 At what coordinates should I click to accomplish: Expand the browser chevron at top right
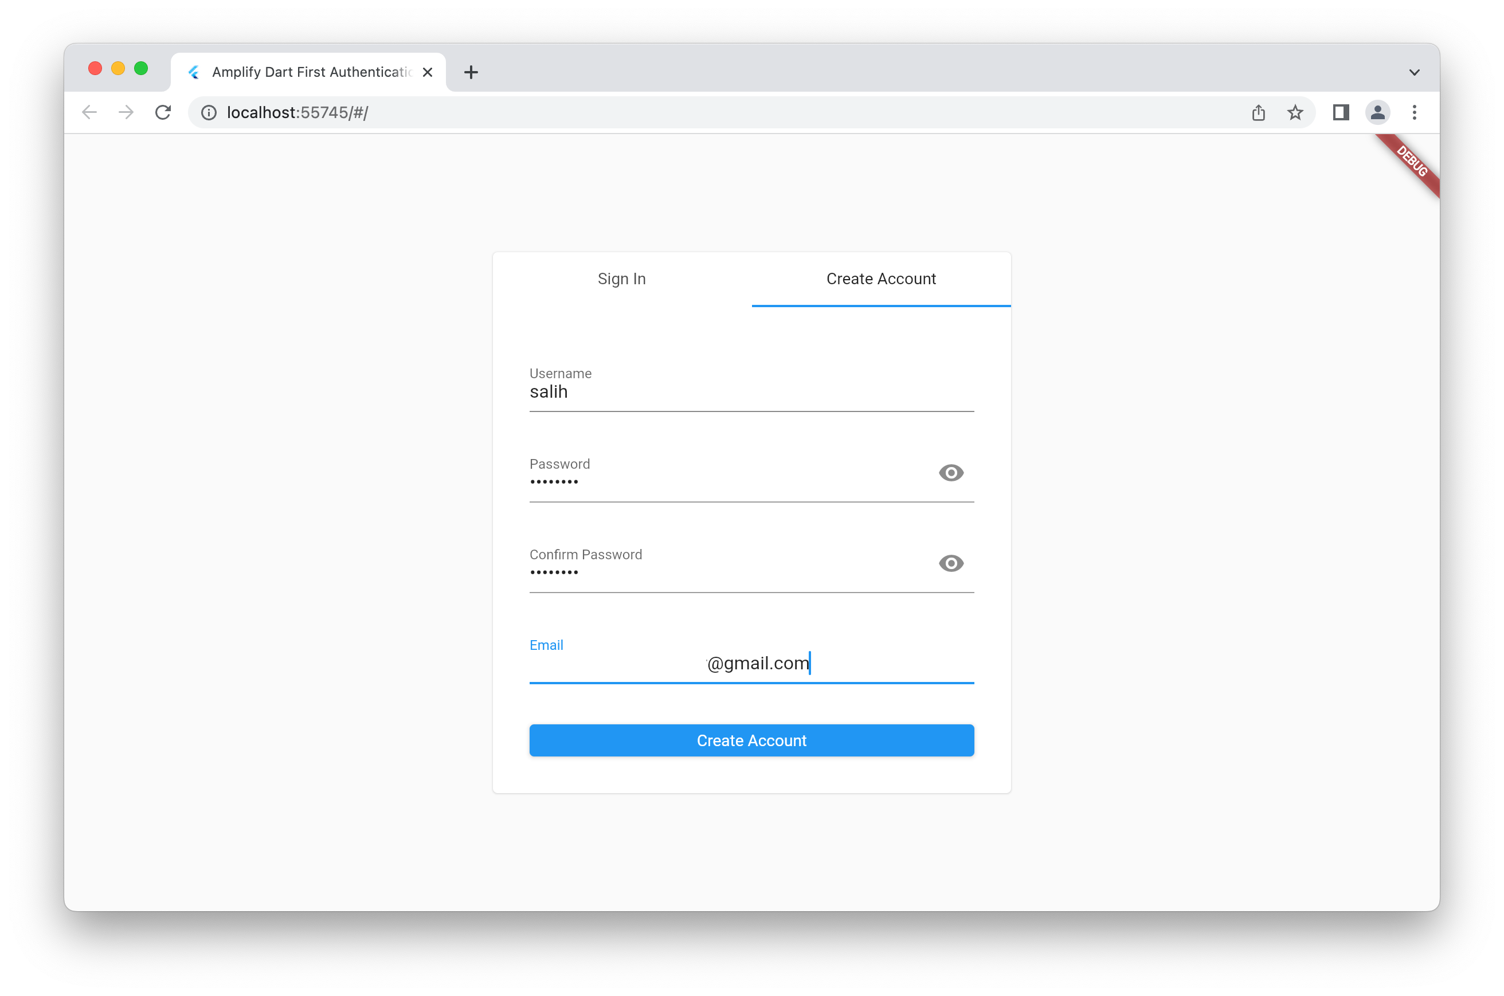click(x=1415, y=72)
